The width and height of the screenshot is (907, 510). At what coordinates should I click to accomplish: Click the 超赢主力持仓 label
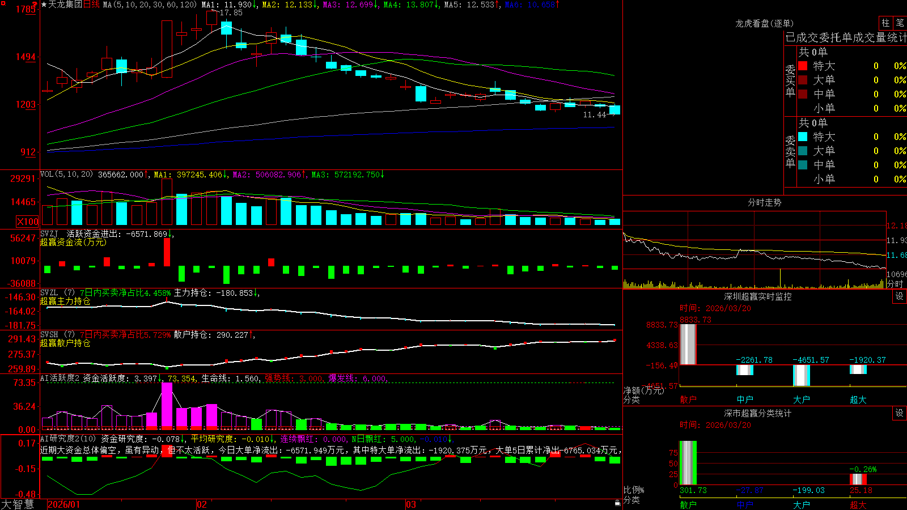(65, 301)
